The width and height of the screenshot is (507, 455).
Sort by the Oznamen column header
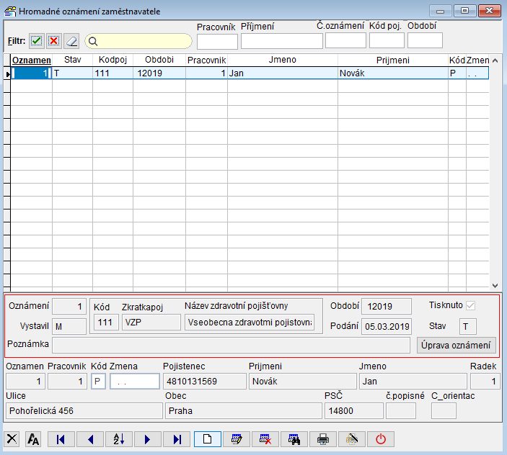[x=31, y=60]
